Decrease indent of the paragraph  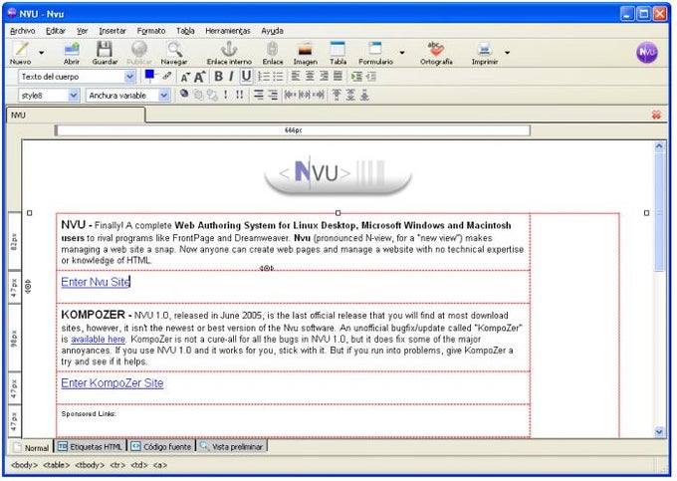[371, 77]
